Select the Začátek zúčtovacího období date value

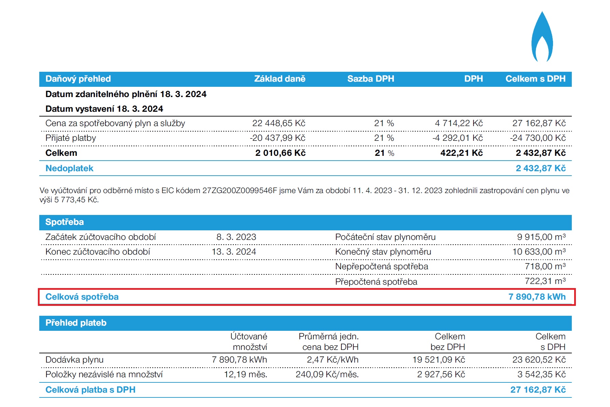(x=236, y=237)
